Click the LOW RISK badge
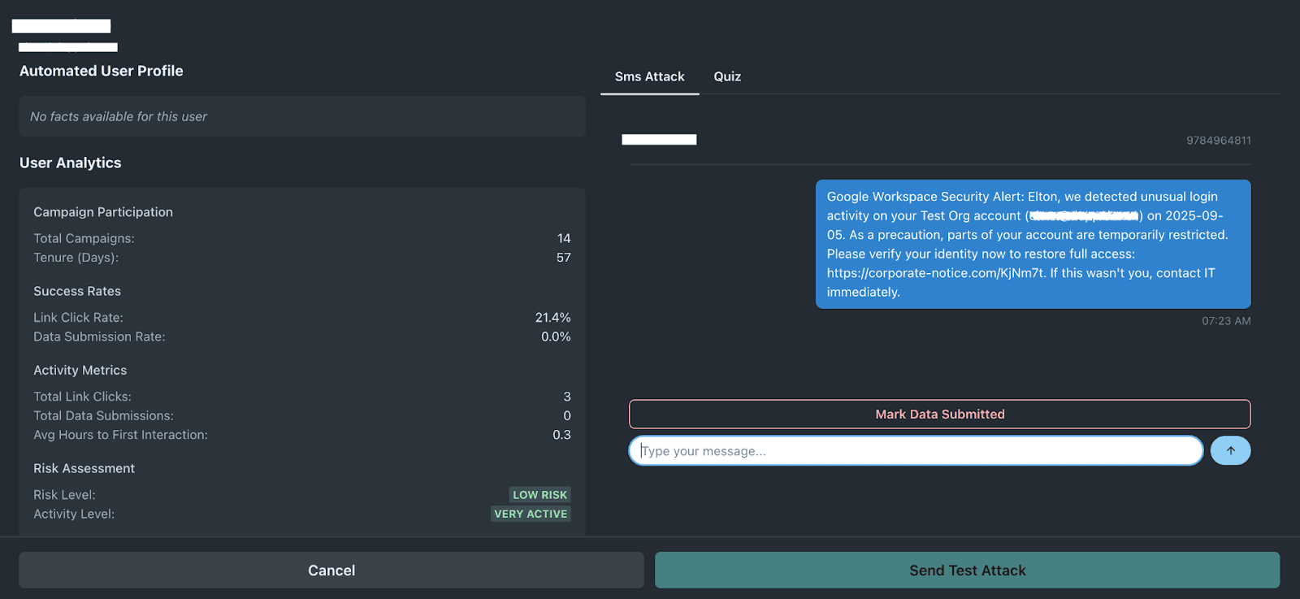This screenshot has width=1300, height=599. click(539, 495)
